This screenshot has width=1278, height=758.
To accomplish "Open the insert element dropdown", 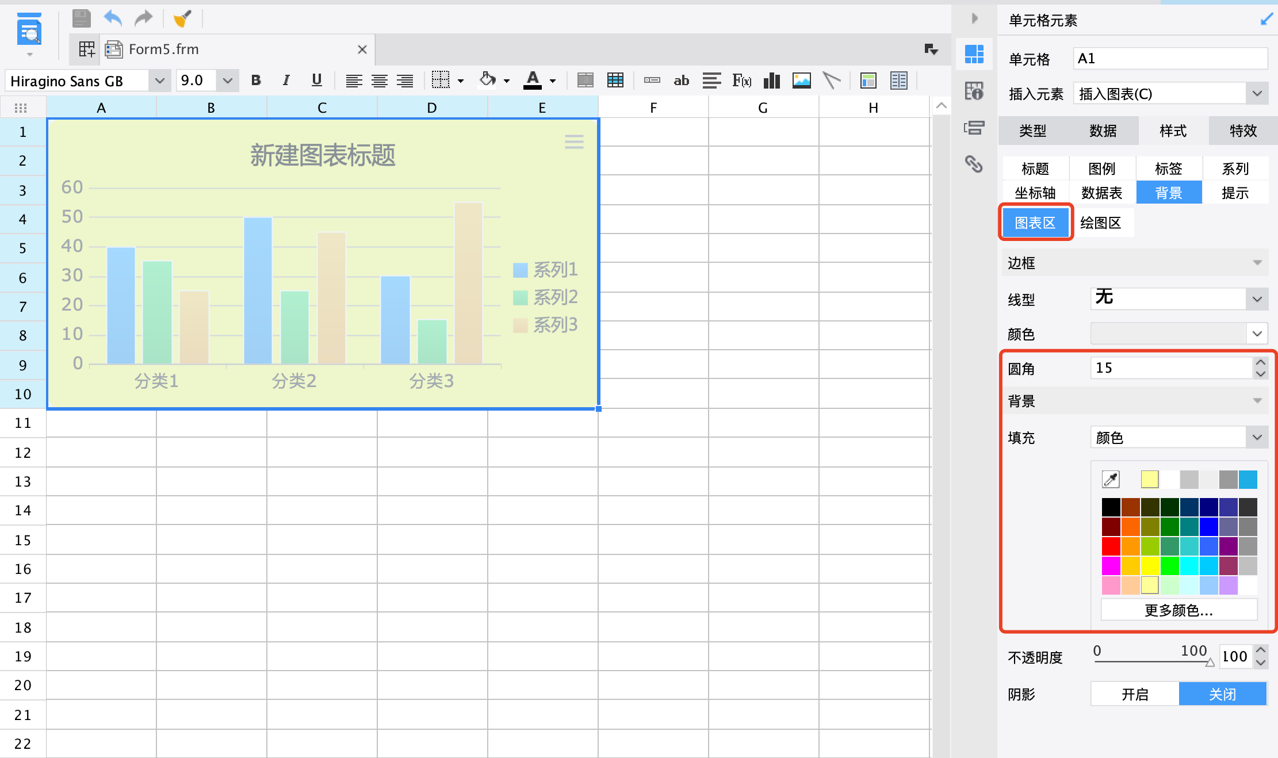I will [x=1257, y=93].
